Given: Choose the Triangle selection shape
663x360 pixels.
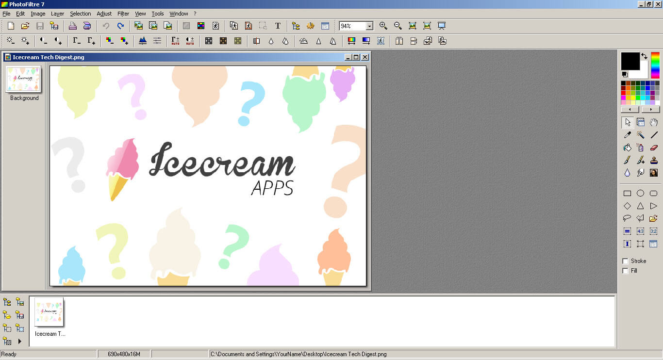Looking at the screenshot, I should point(640,206).
